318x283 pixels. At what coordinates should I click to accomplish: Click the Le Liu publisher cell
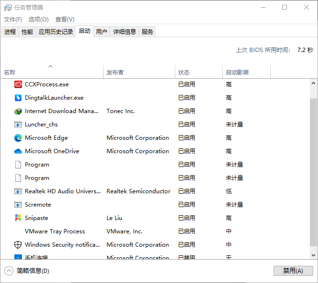tap(115, 218)
